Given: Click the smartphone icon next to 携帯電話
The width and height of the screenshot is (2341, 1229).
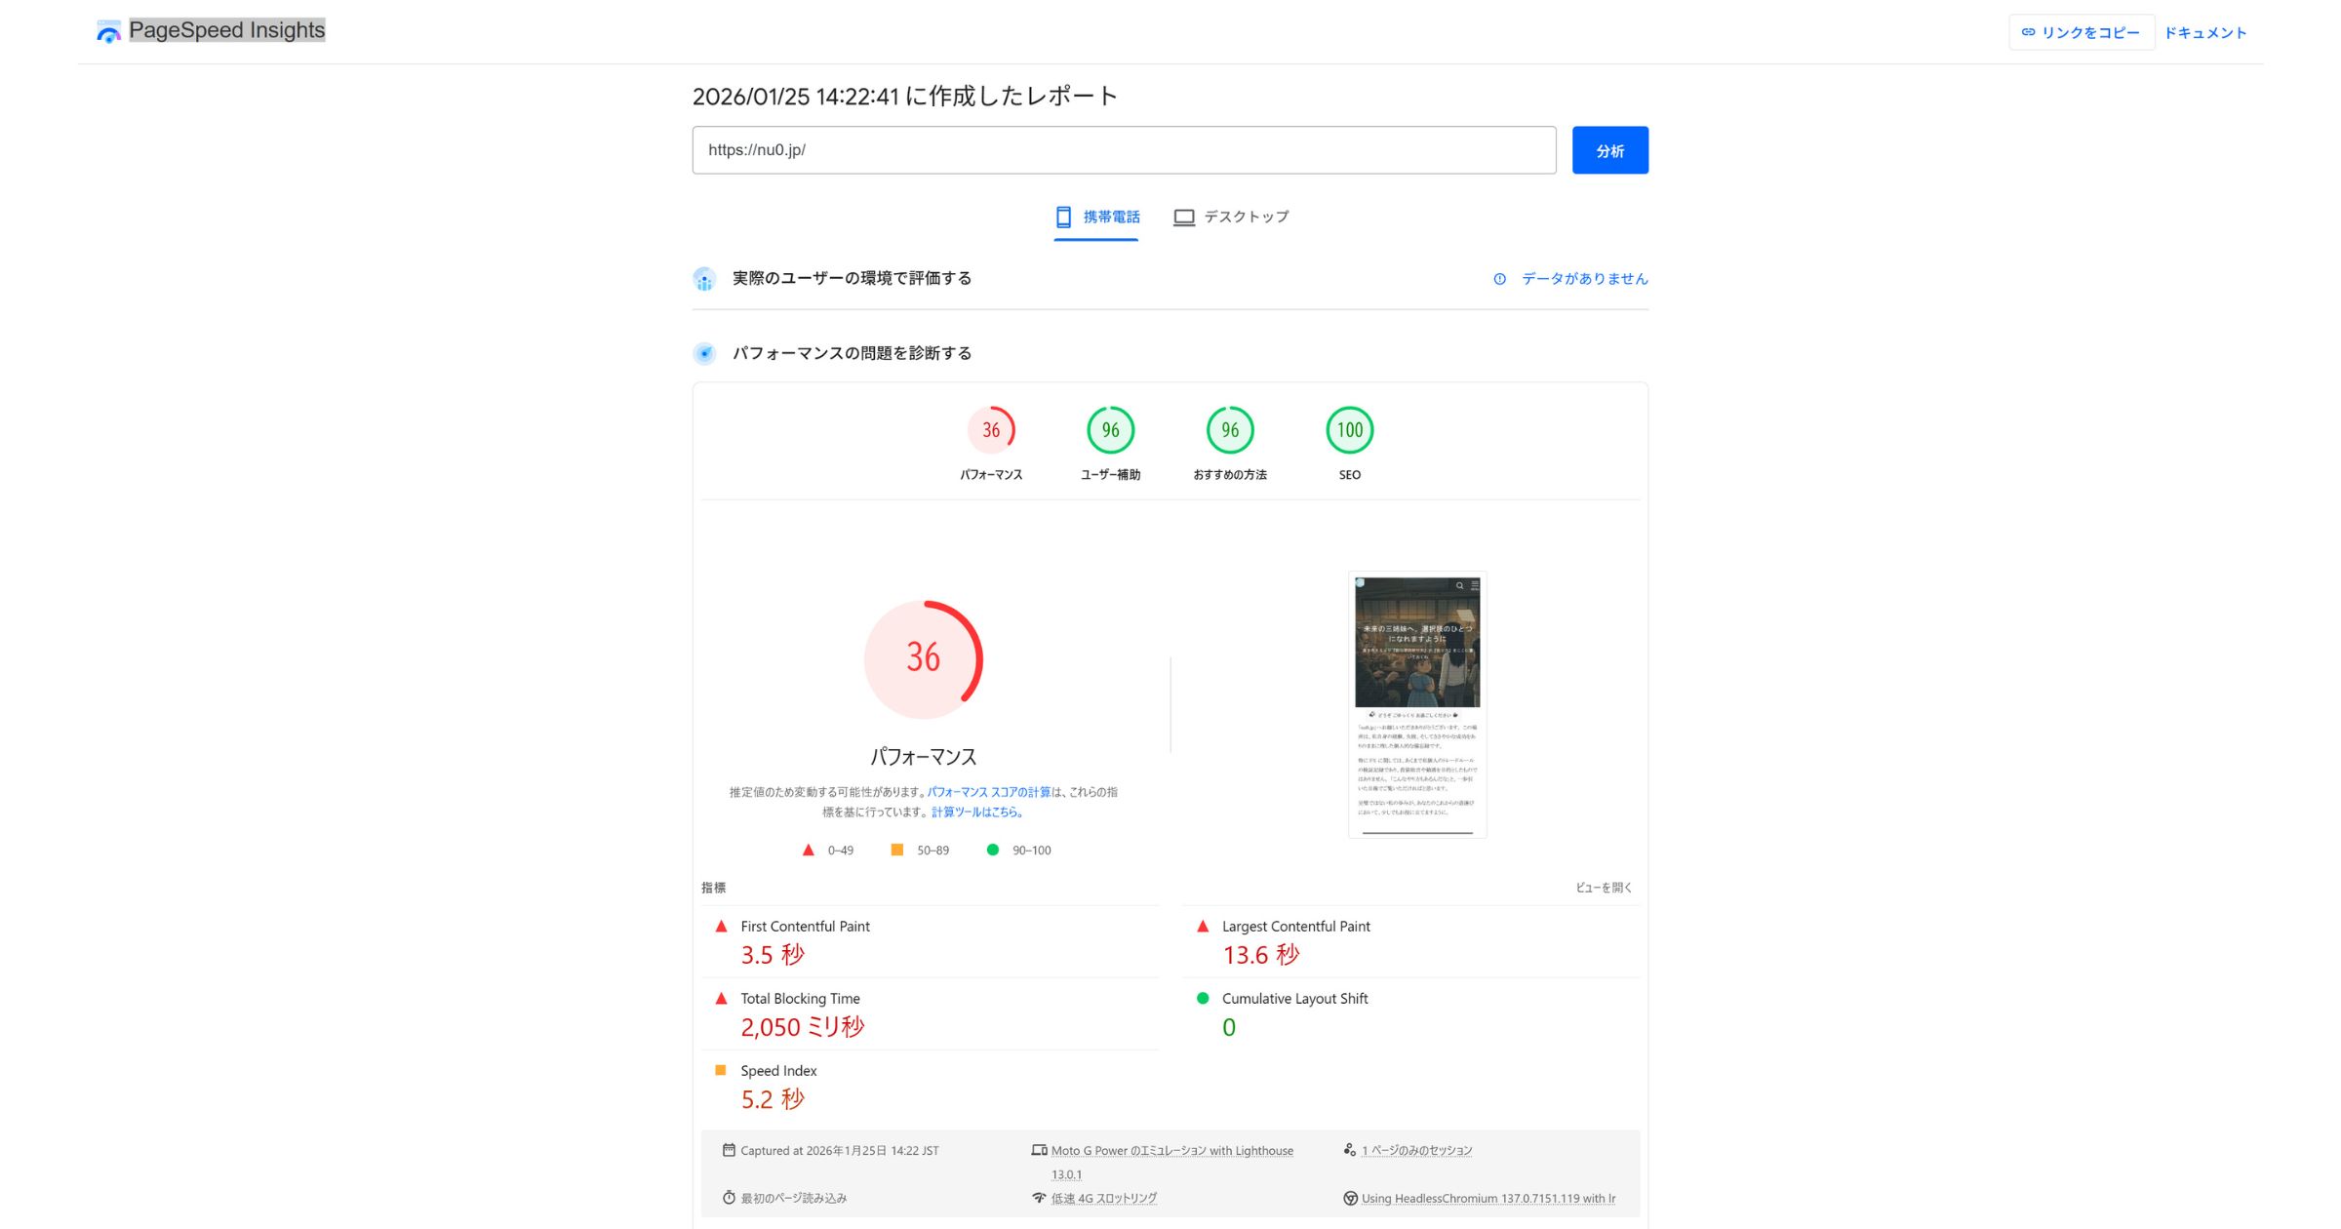Looking at the screenshot, I should pos(1062,216).
